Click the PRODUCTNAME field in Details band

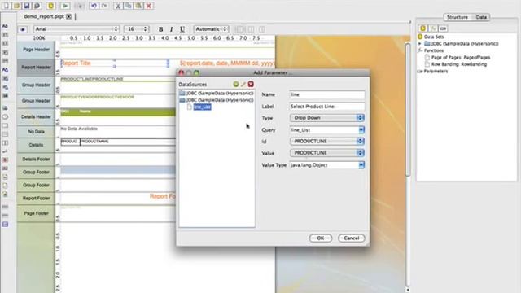[x=95, y=142]
